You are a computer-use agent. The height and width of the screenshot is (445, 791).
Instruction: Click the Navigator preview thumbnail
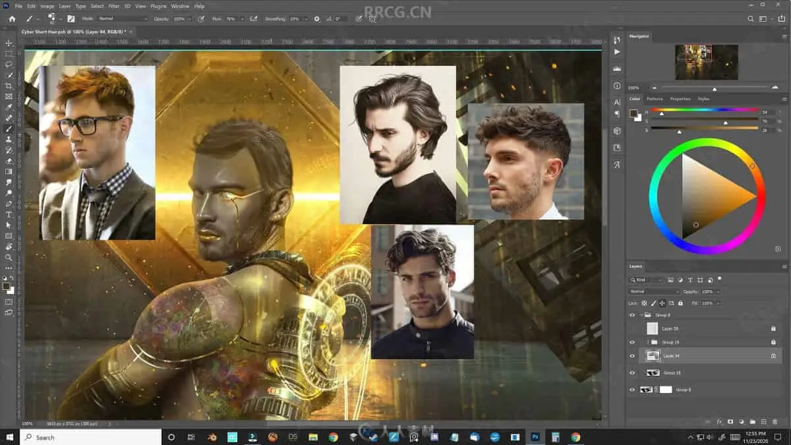[706, 62]
